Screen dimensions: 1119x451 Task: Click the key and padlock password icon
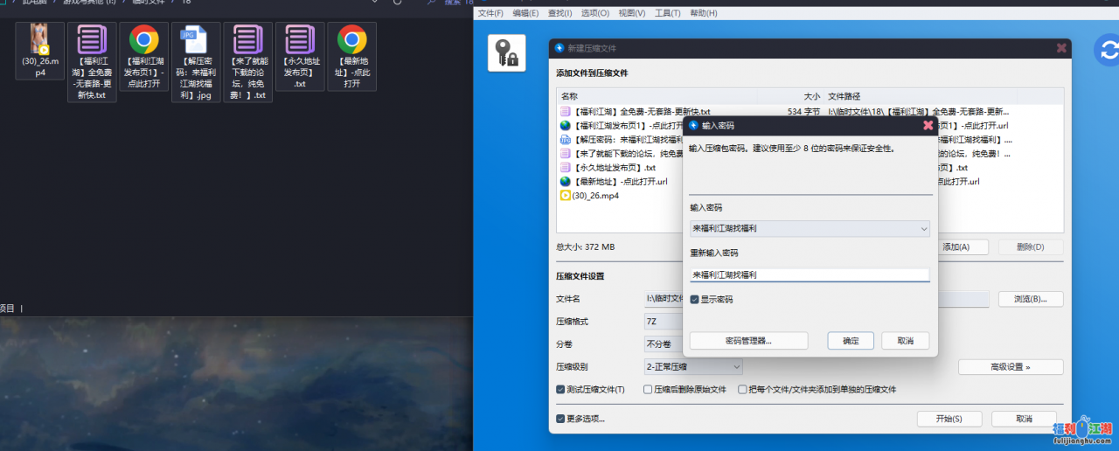point(506,52)
